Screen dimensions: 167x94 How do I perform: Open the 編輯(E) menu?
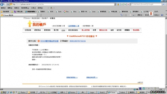pyautogui.click(x=10, y=8)
